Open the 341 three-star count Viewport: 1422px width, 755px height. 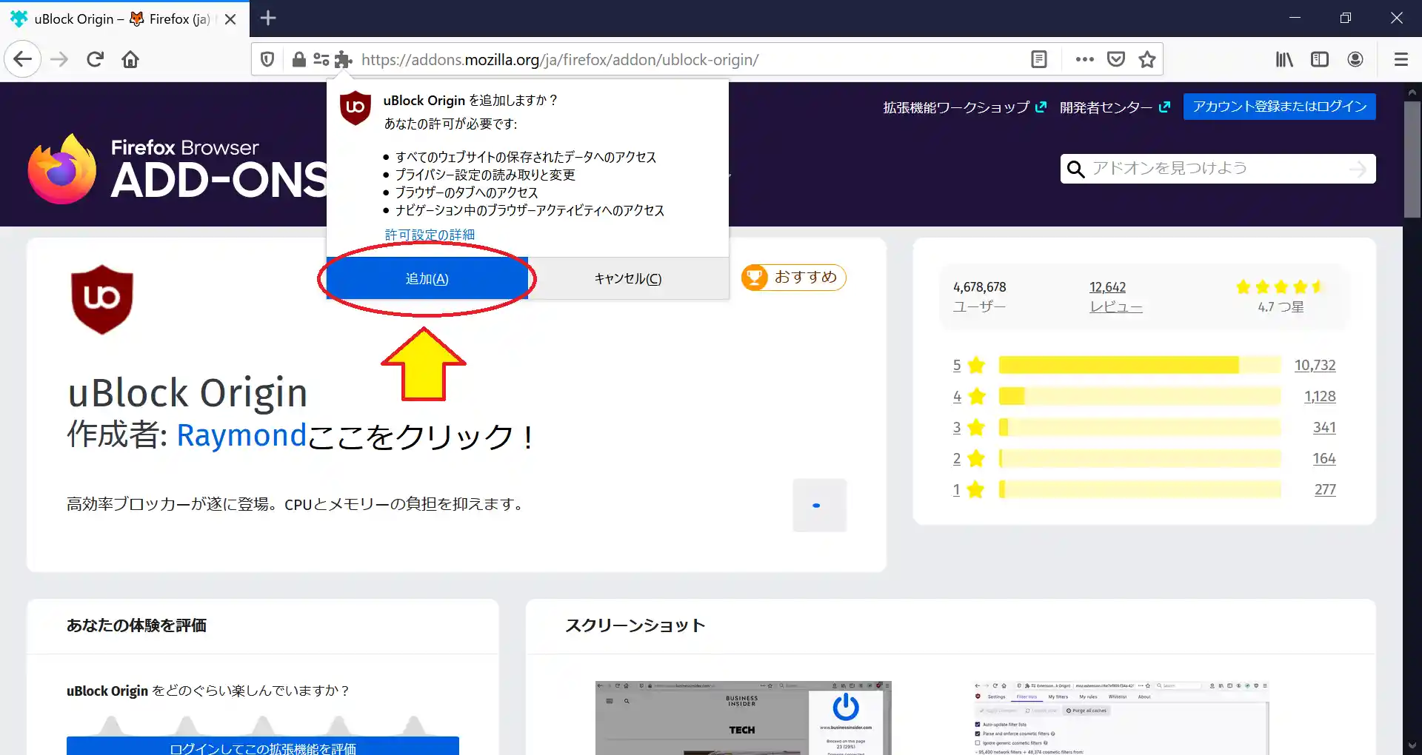coord(1324,427)
